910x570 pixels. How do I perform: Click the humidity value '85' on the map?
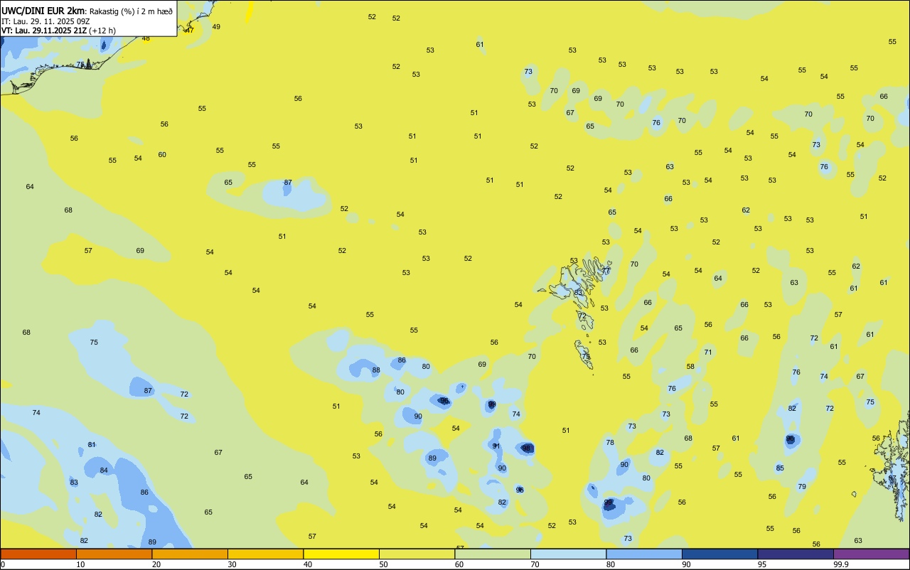(x=780, y=468)
